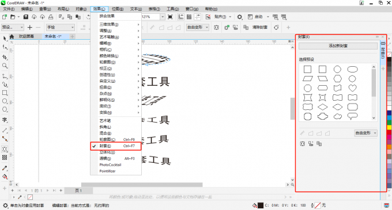Screen dimensions: 392x210
Task: Select the Rectangle tool in toolbox
Action: tap(5, 93)
